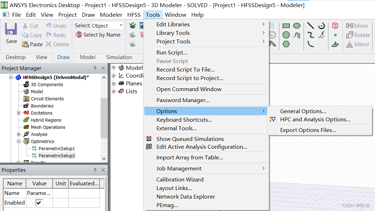The image size is (375, 211).
Task: Choose the equation-based curve tool
Action: (321, 35)
